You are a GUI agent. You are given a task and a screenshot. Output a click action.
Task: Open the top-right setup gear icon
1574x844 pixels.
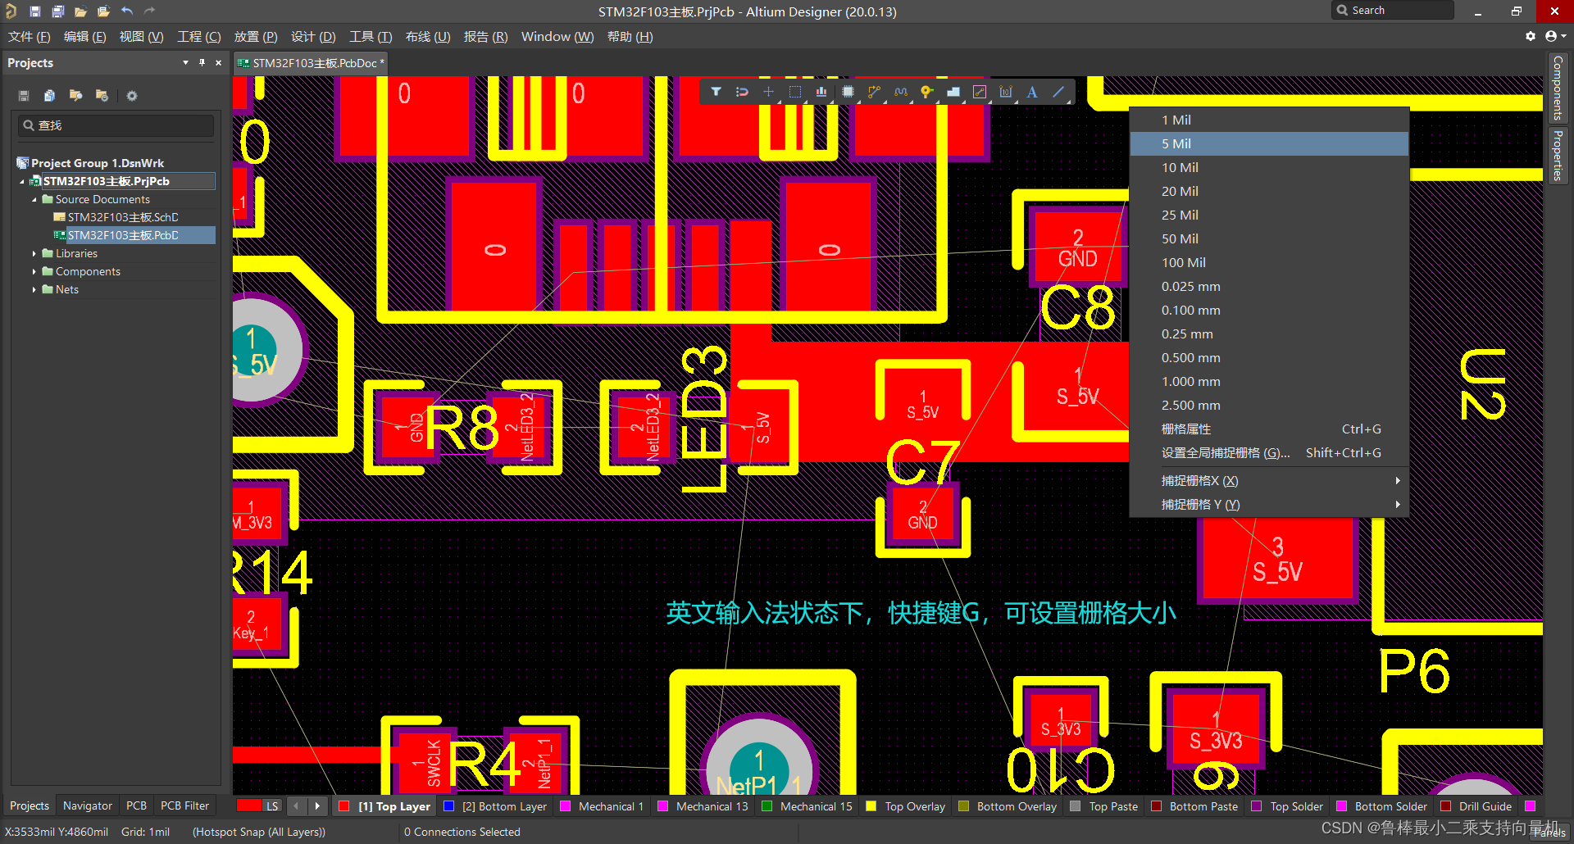[1530, 36]
